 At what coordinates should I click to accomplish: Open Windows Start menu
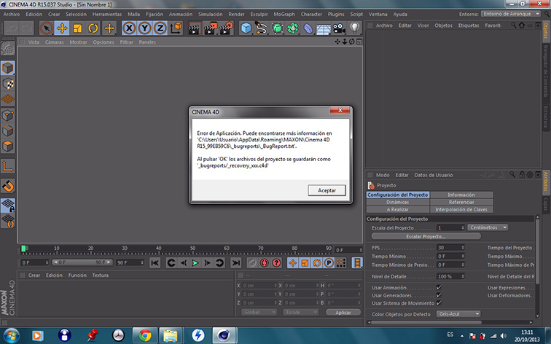tap(12, 335)
